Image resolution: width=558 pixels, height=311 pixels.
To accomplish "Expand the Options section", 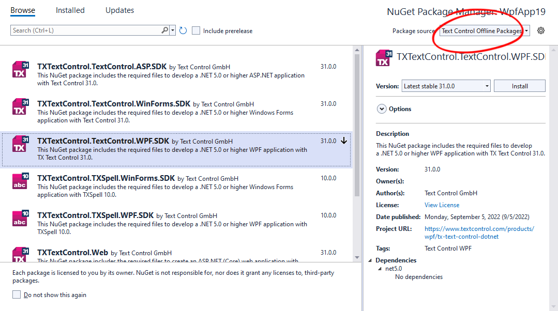I will coord(382,109).
